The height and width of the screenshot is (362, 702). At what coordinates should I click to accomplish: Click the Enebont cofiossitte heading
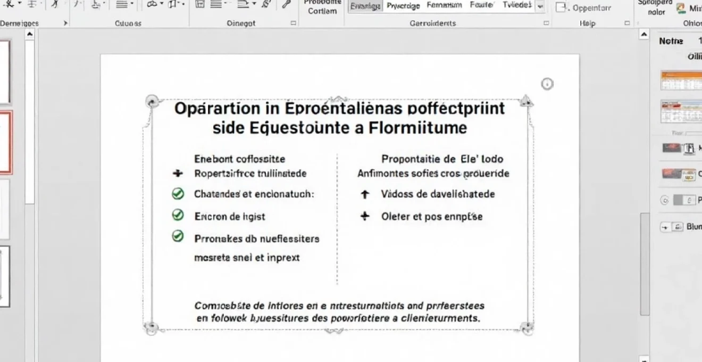(x=240, y=159)
